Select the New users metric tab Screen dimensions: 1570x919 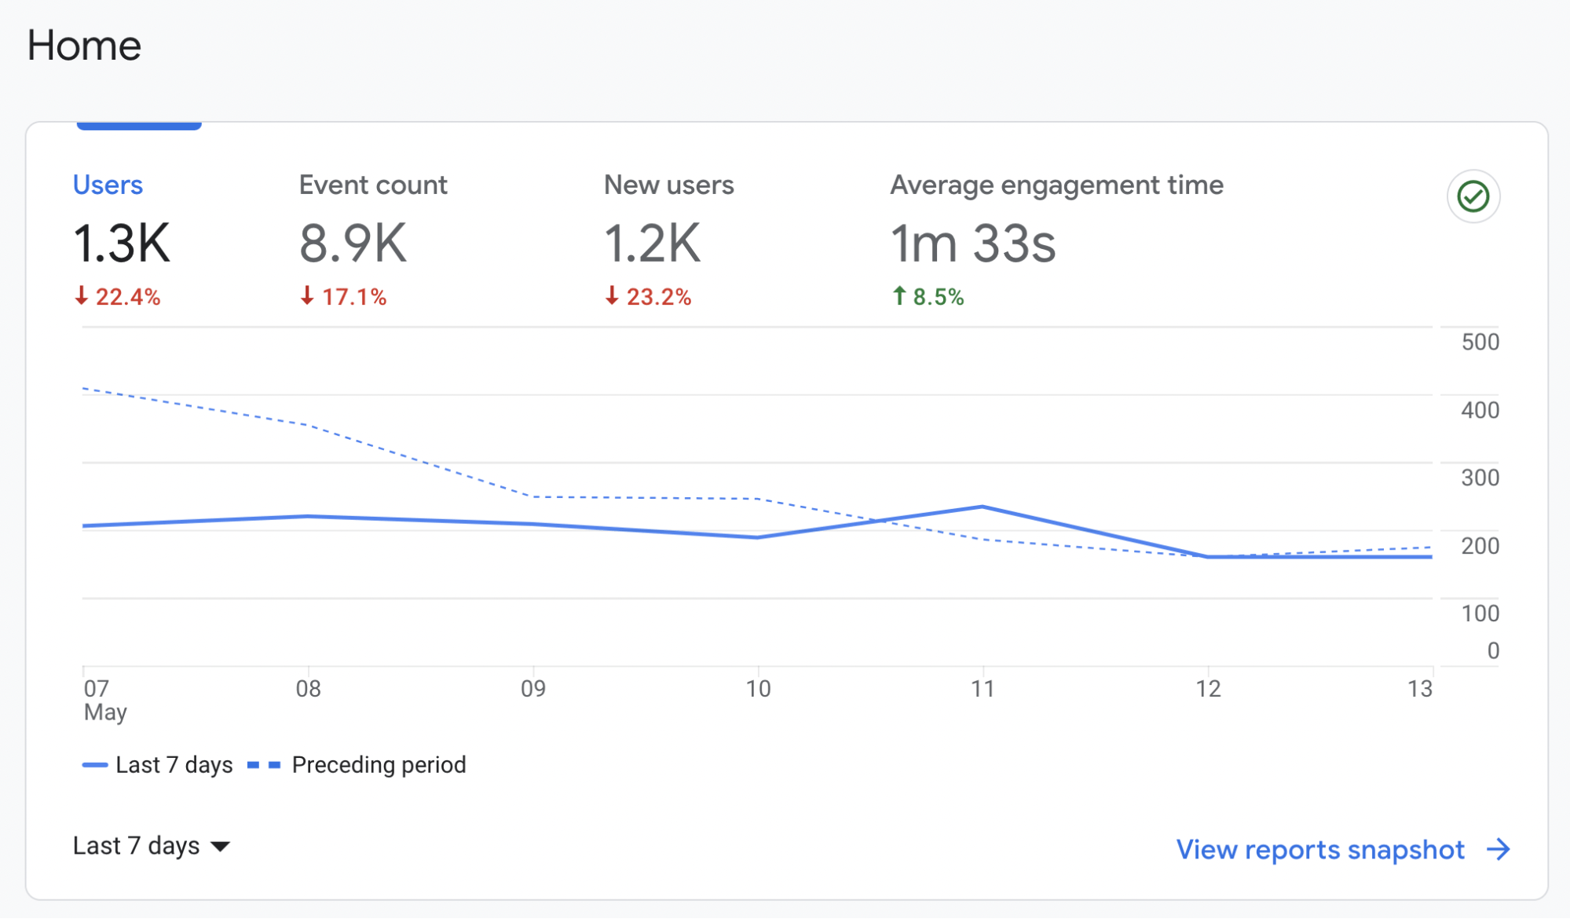(x=668, y=185)
